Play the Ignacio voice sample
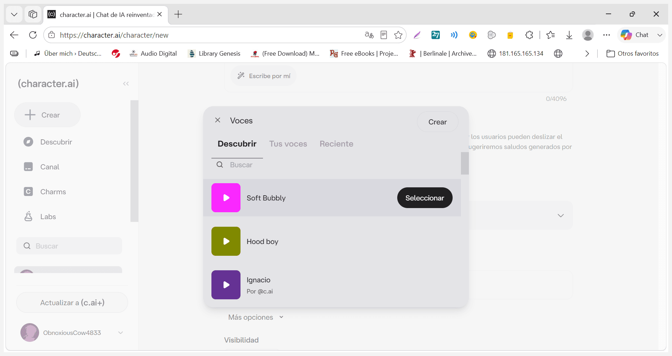Screen dimensions: 672x356 coord(226,285)
